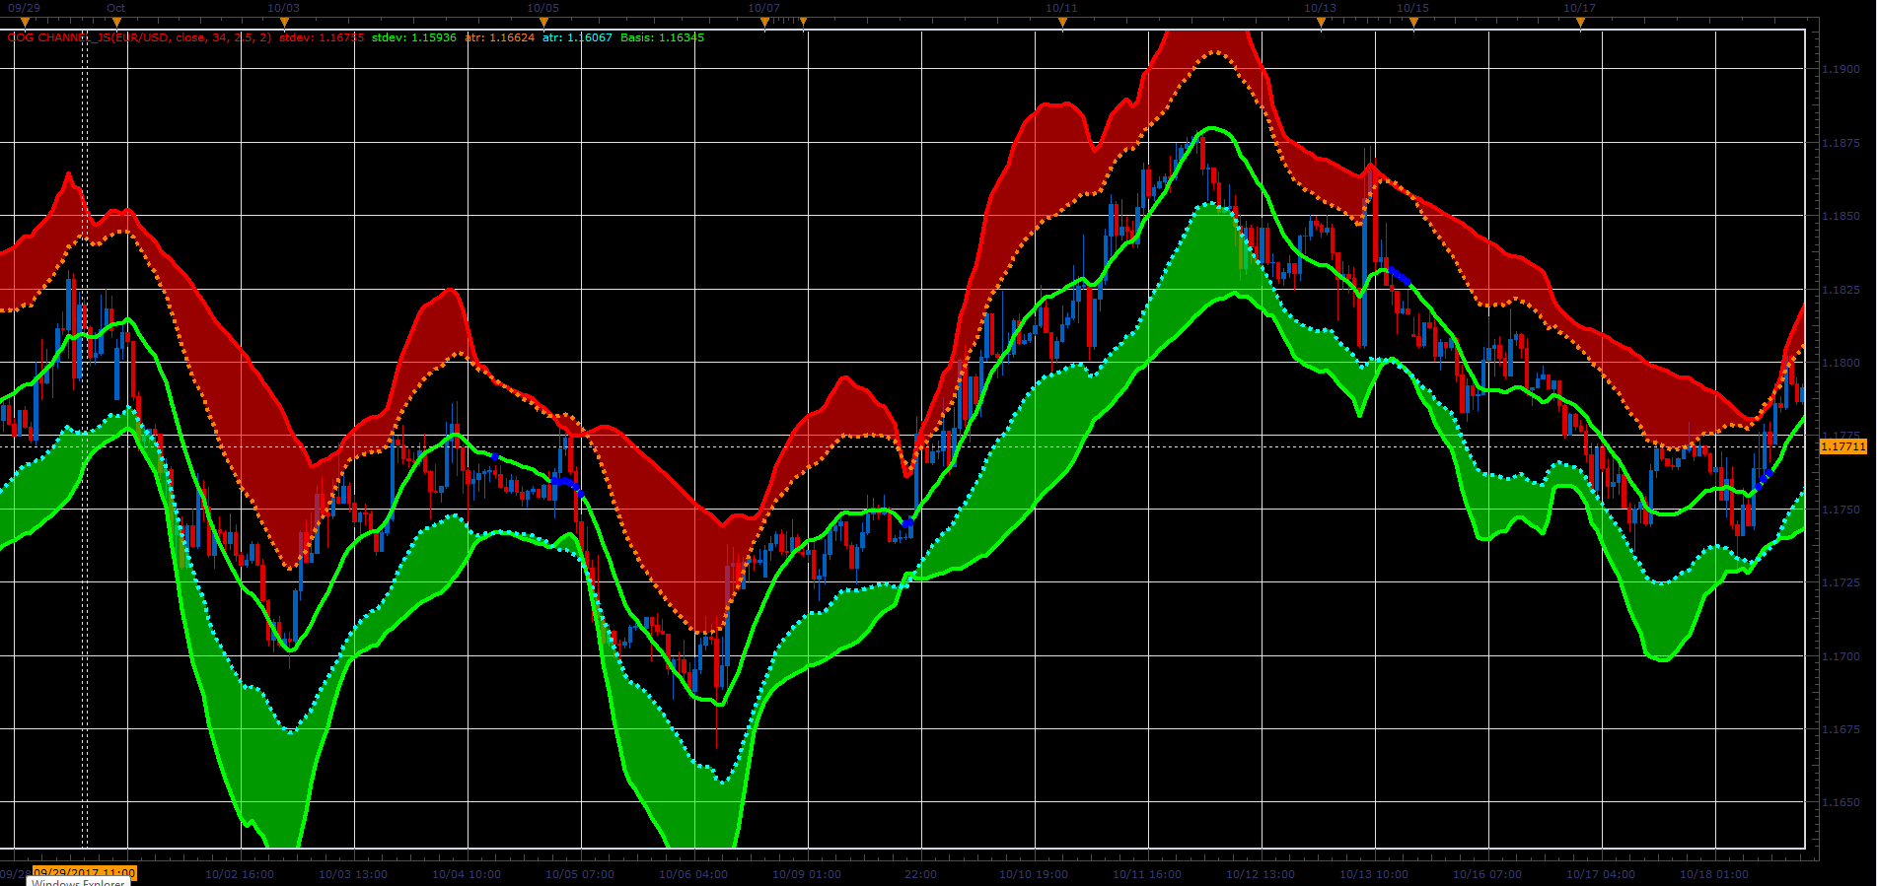1877x886 pixels.
Task: Click the orange marker under 09/29
Action: tap(25, 22)
